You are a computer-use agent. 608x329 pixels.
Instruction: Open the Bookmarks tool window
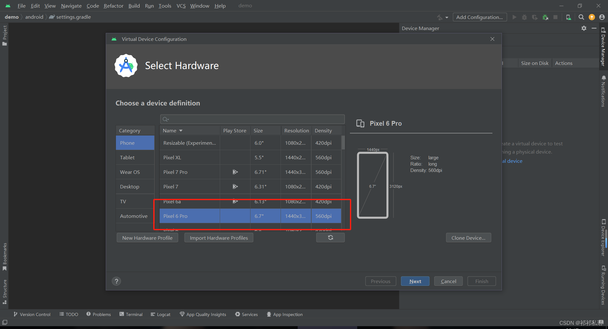pos(4,257)
